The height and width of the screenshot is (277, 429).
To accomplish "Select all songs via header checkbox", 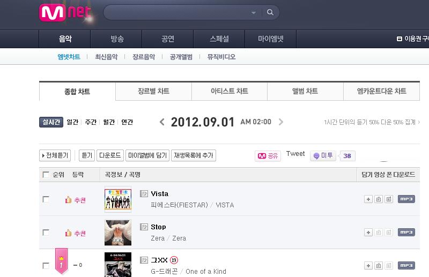I will 46,175.
